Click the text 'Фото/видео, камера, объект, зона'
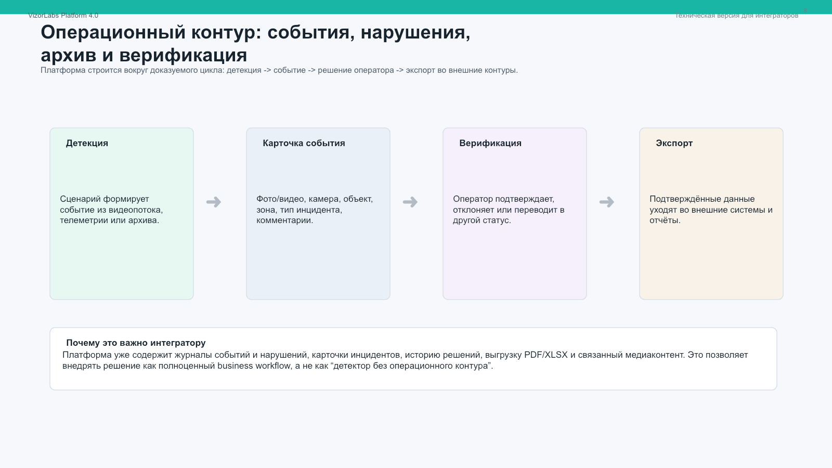 (x=315, y=210)
